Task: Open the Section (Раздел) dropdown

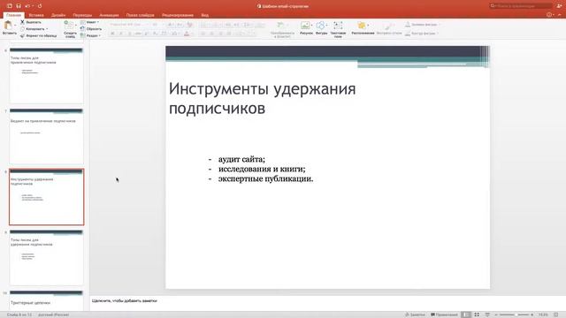Action: tap(90, 35)
